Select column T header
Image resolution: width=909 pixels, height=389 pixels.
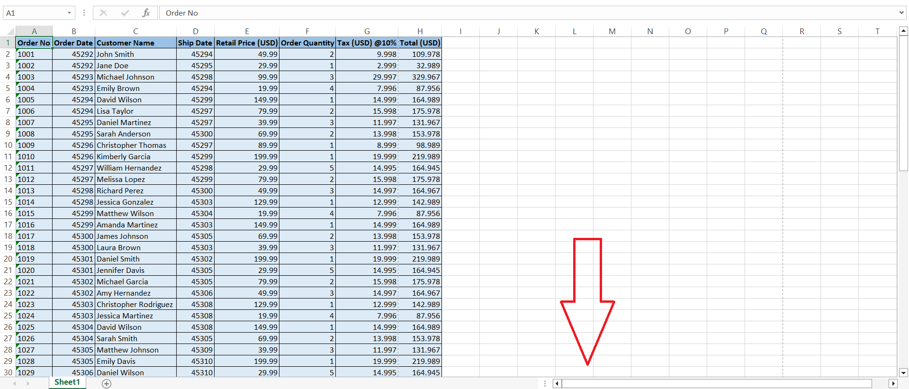pyautogui.click(x=877, y=31)
